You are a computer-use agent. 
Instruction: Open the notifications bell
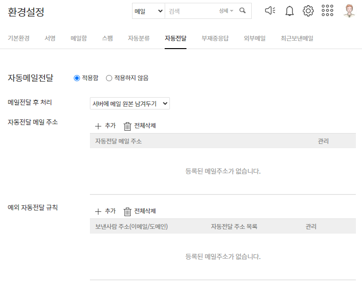pos(290,11)
